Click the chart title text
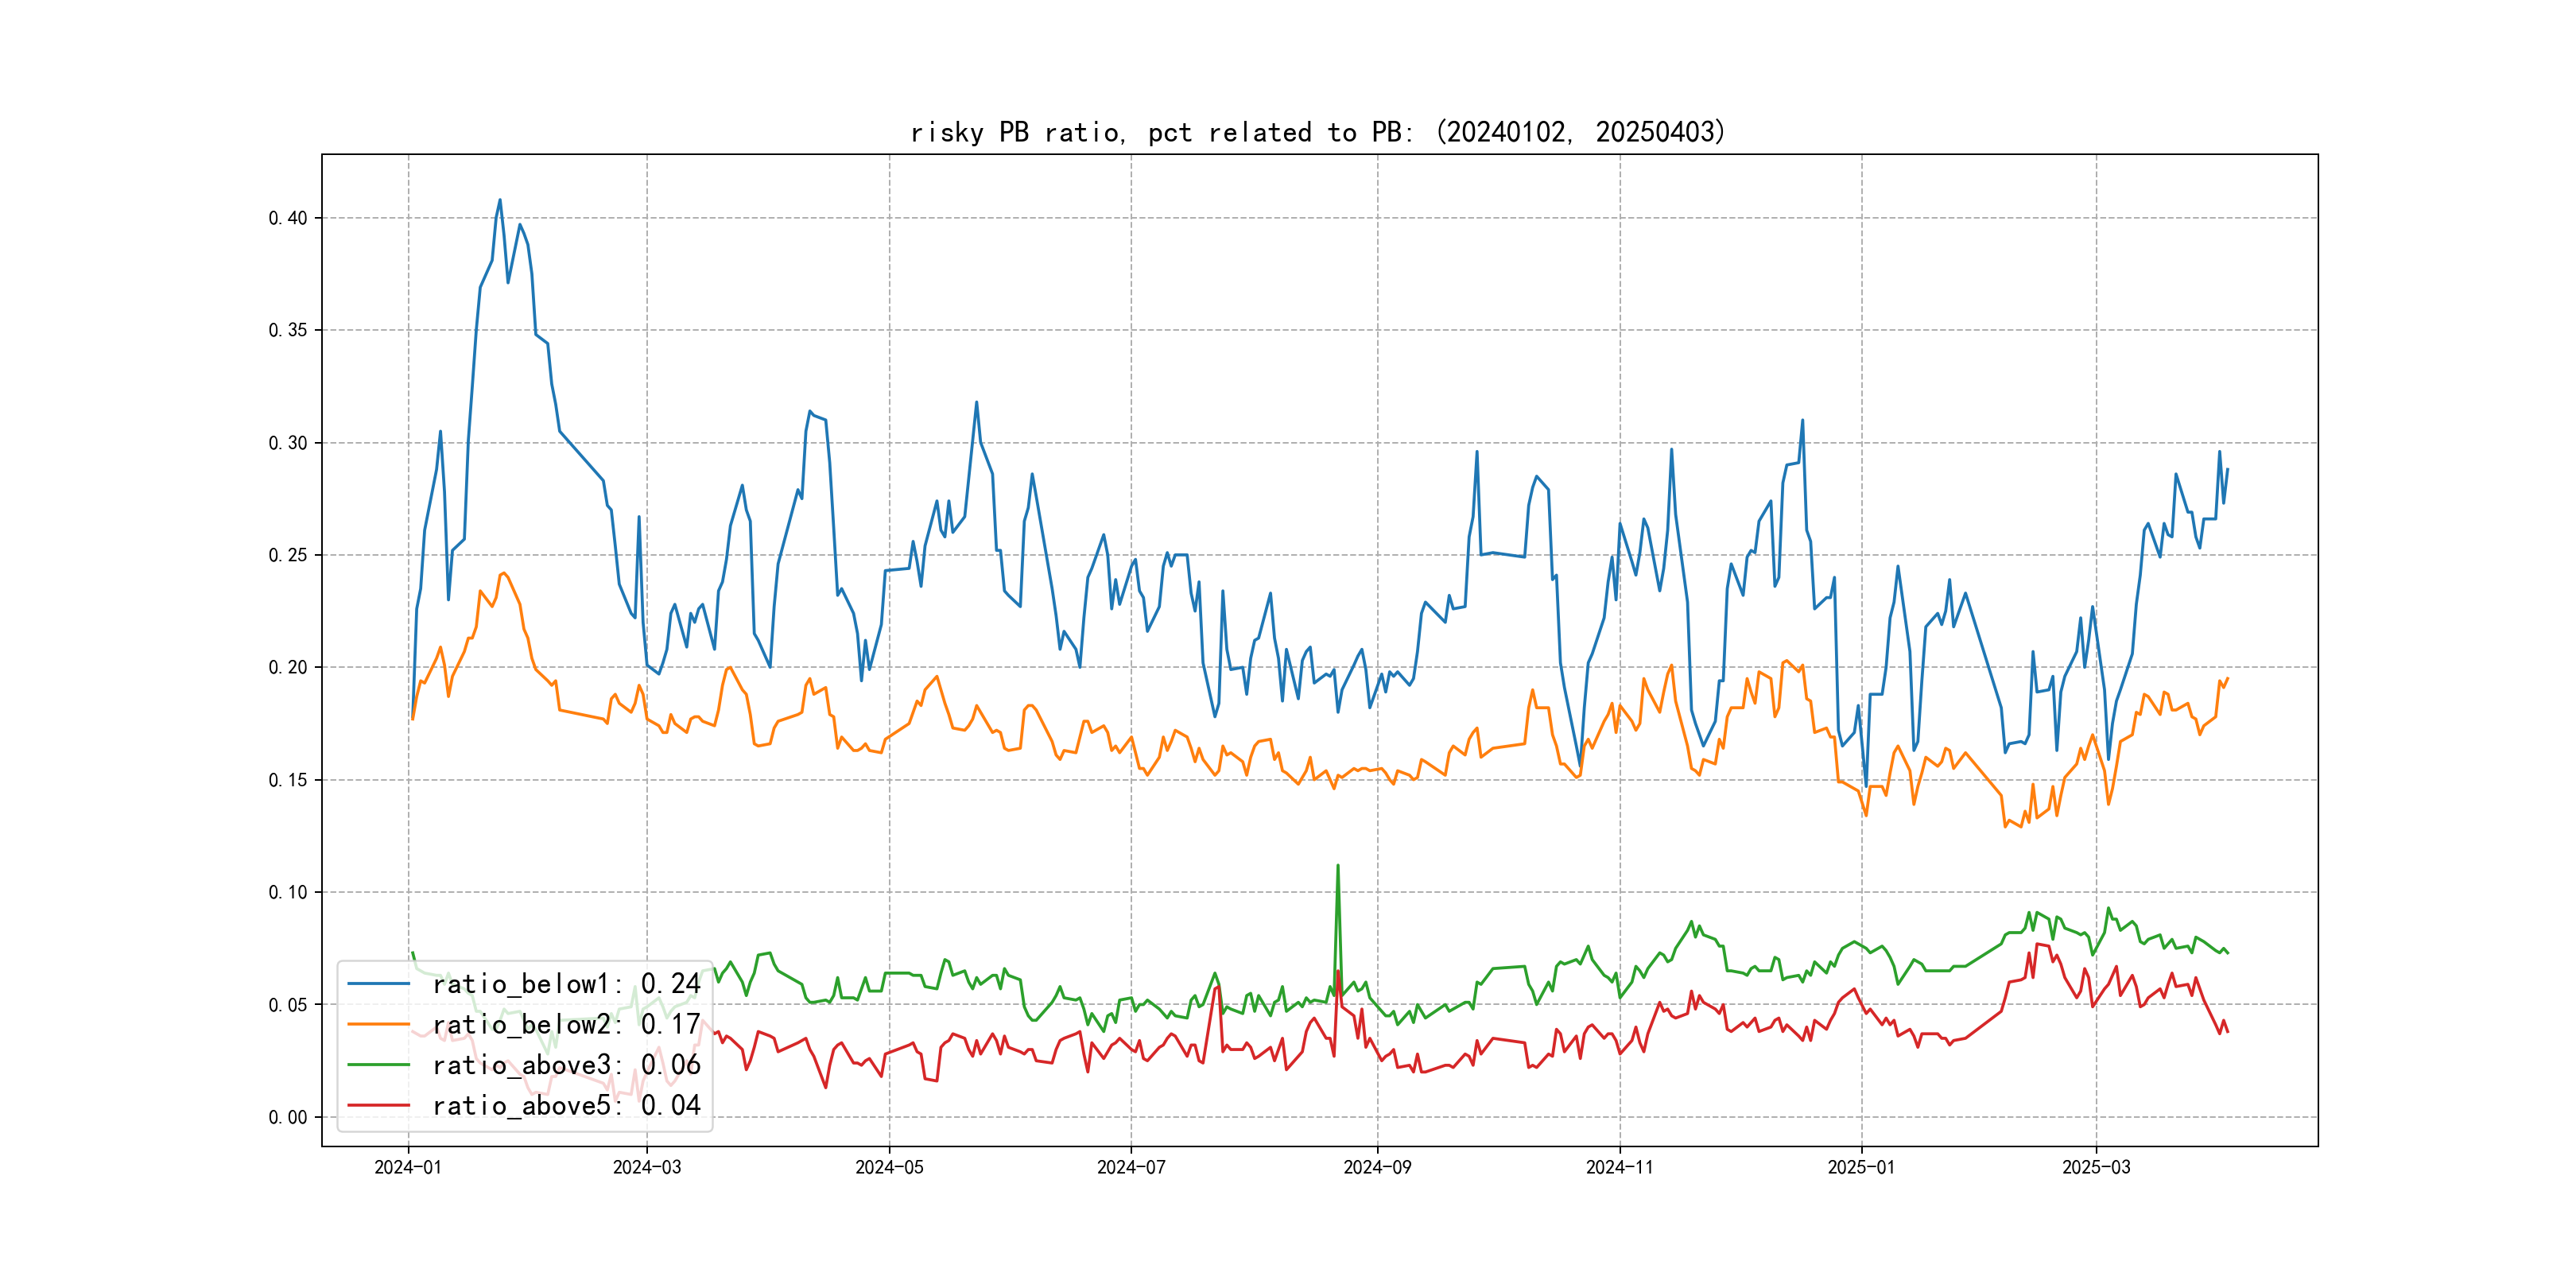The height and width of the screenshot is (1288, 2576). [x=1318, y=132]
